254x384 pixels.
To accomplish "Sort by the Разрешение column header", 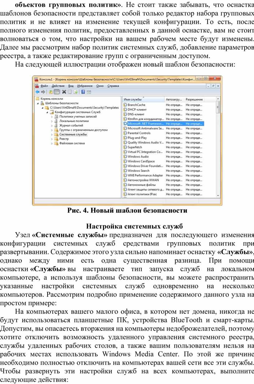I will click(x=194, y=99).
